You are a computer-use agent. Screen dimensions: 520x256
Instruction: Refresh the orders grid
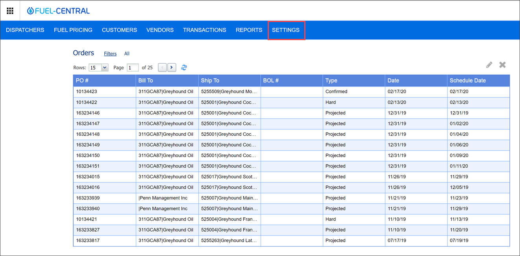point(184,68)
